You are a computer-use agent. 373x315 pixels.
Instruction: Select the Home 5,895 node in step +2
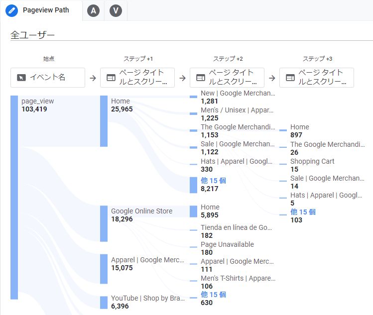193,211
